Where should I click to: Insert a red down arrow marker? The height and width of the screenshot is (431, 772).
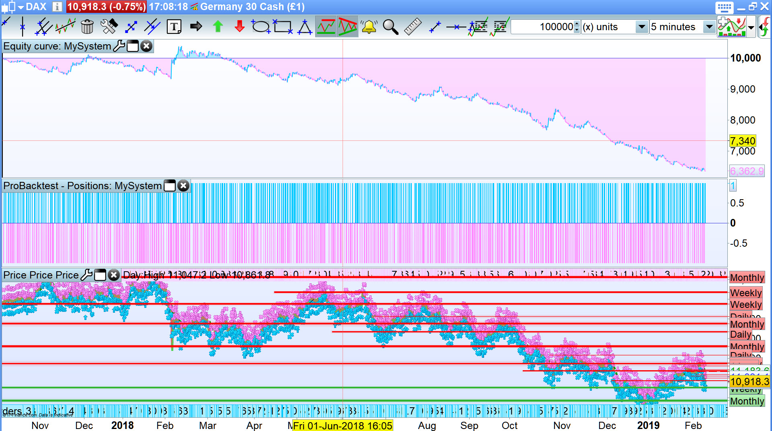[239, 27]
